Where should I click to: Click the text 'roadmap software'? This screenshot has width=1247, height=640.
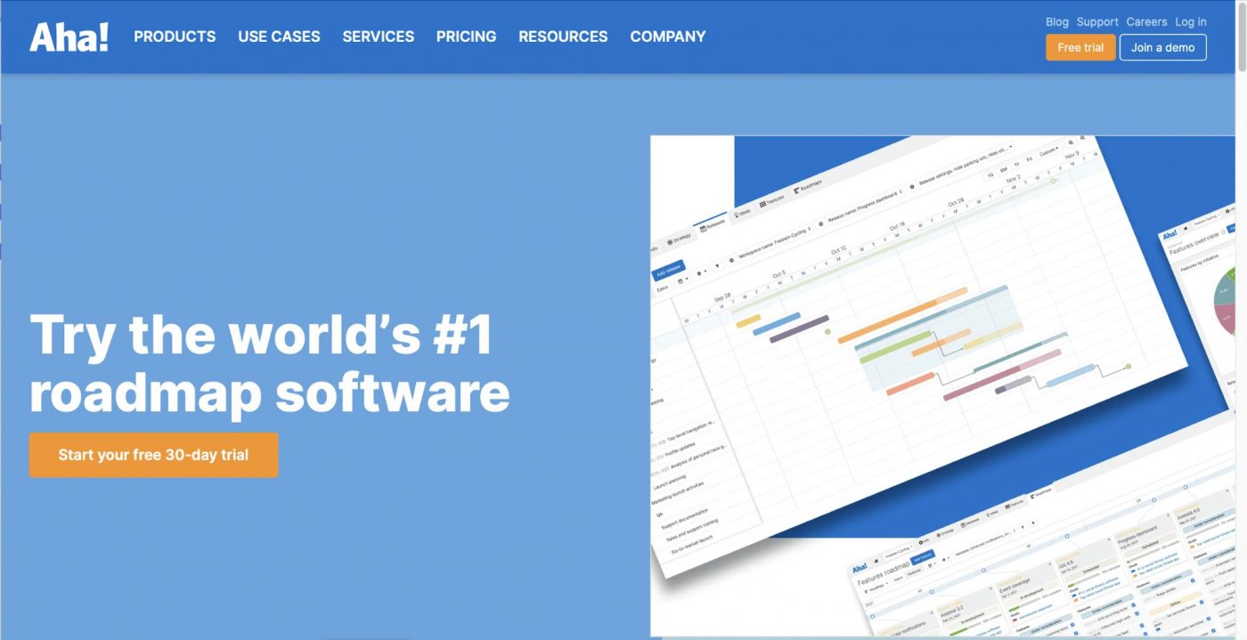coord(270,393)
